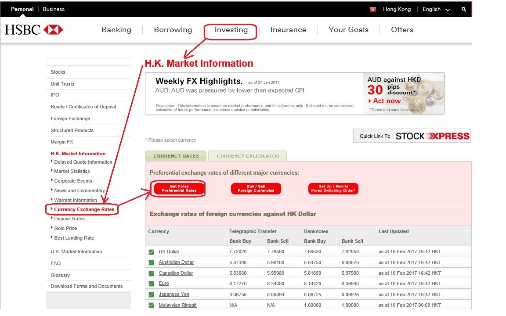This screenshot has height=316, width=506.
Task: Click the Euro currency link
Action: (163, 284)
